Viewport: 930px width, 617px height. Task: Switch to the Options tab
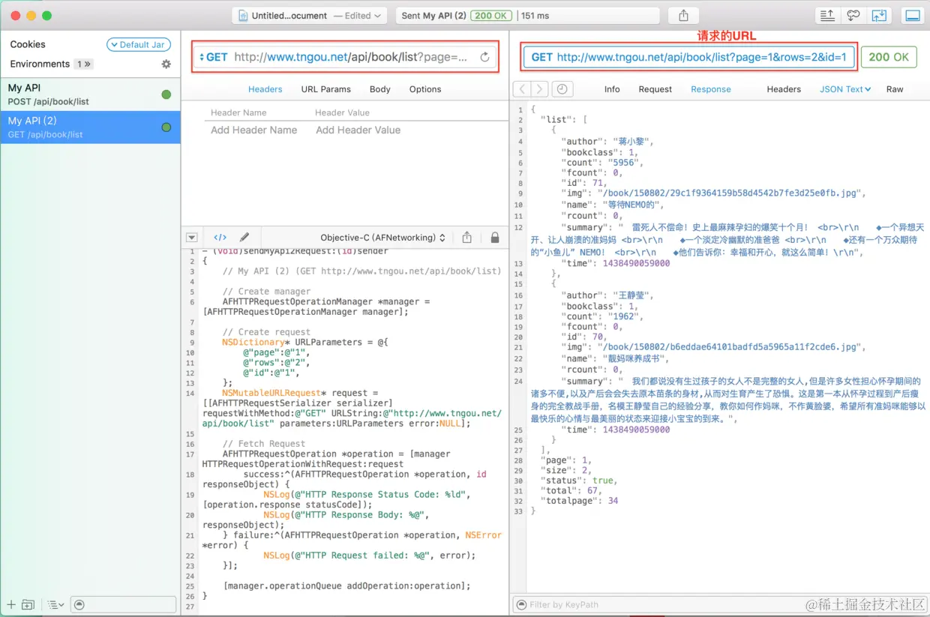pyautogui.click(x=425, y=89)
